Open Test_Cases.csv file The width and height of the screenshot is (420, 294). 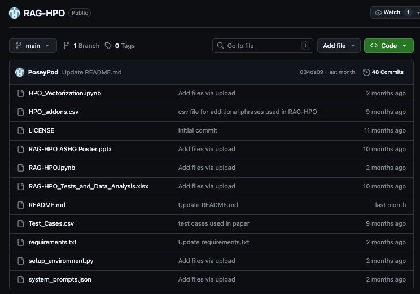51,223
